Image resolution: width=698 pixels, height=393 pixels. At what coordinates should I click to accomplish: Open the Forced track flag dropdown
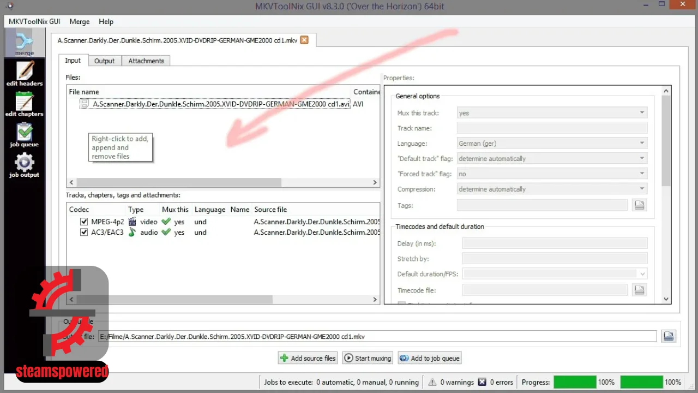click(552, 174)
